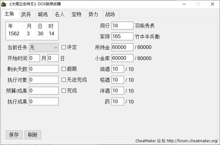
Task: Go to the 宝物 tab
Action: point(77,14)
